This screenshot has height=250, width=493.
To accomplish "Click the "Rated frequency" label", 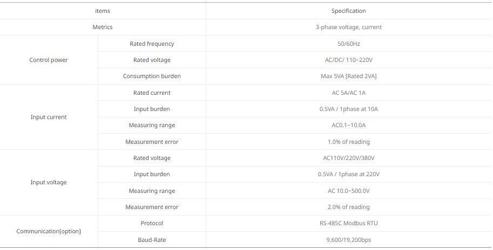I will point(152,44).
